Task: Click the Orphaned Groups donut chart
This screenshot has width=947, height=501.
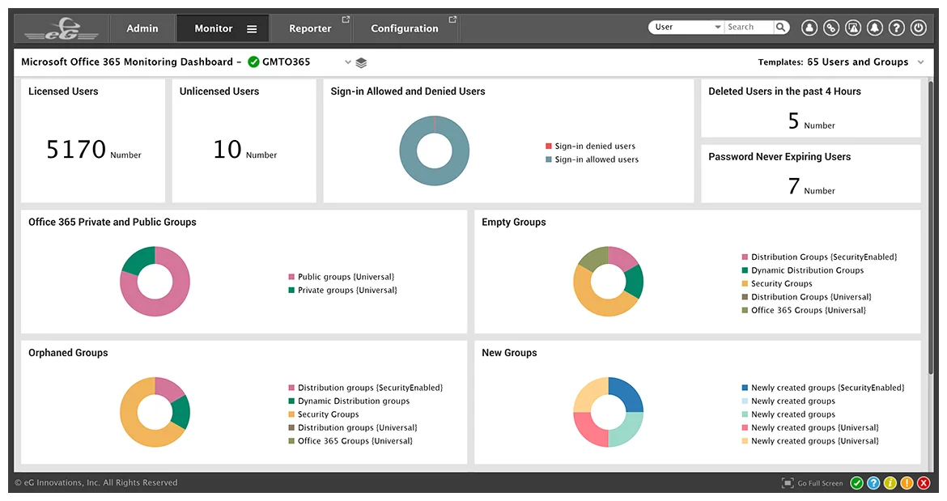Action: [155, 412]
